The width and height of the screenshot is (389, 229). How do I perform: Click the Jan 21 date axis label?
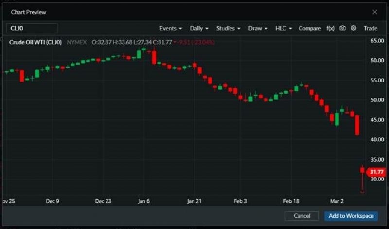(x=194, y=201)
